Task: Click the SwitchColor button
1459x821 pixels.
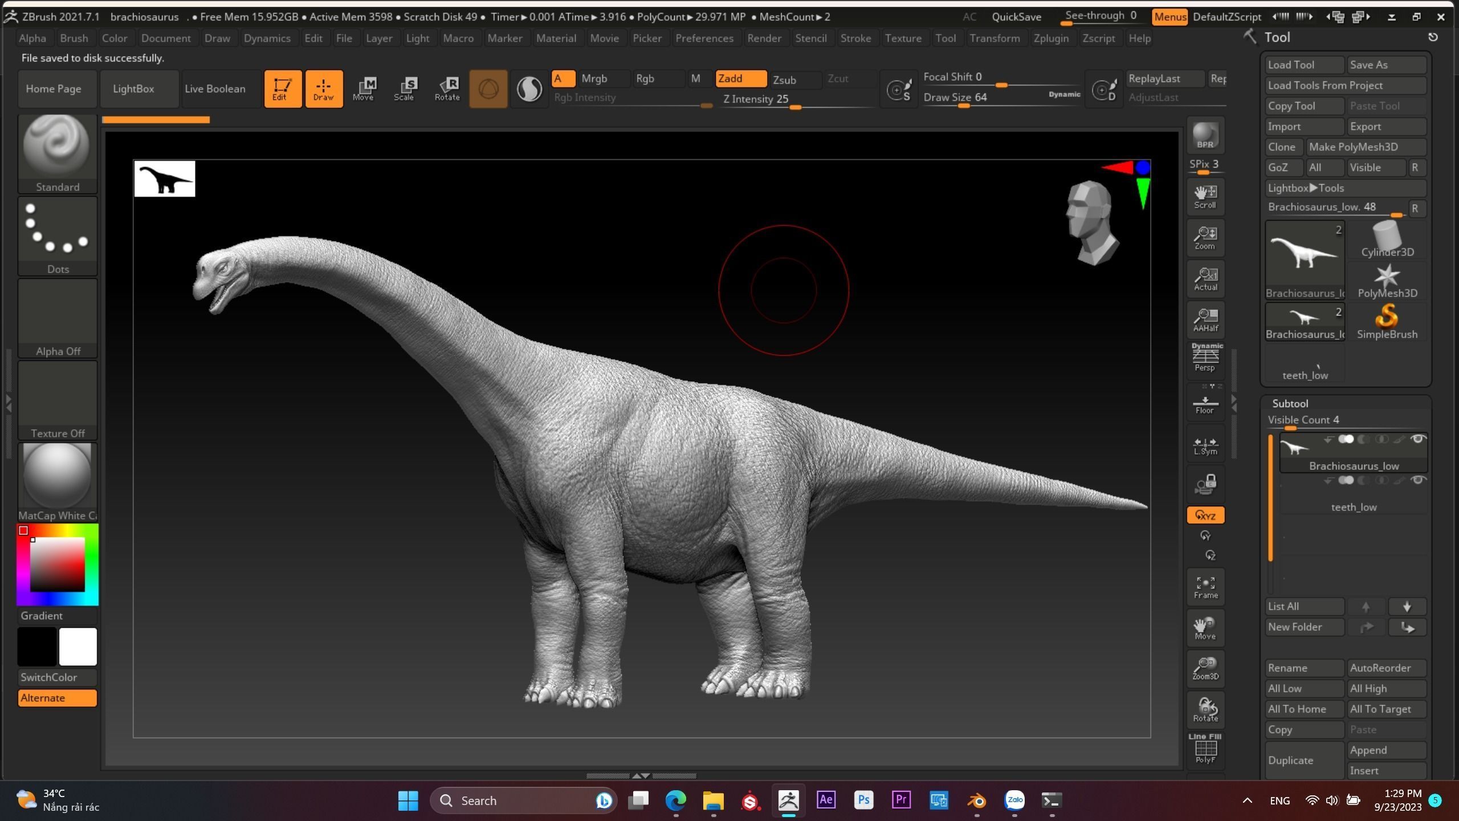Action: tap(58, 677)
